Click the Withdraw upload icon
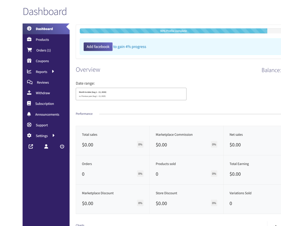 click(29, 93)
